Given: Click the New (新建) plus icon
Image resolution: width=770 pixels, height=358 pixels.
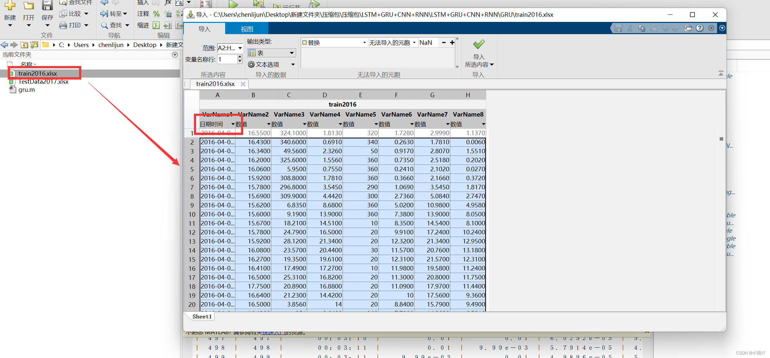Looking at the screenshot, I should coord(10,5).
